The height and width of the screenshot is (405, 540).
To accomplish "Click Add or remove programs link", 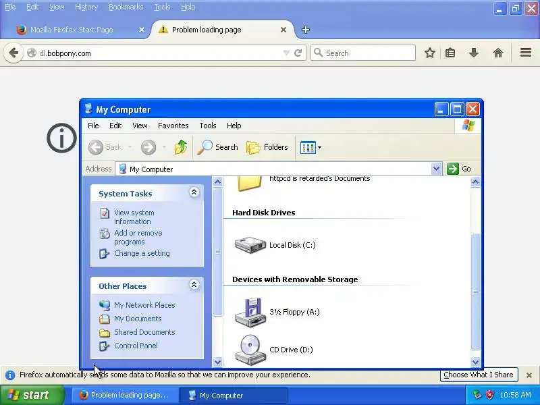I will [x=138, y=238].
